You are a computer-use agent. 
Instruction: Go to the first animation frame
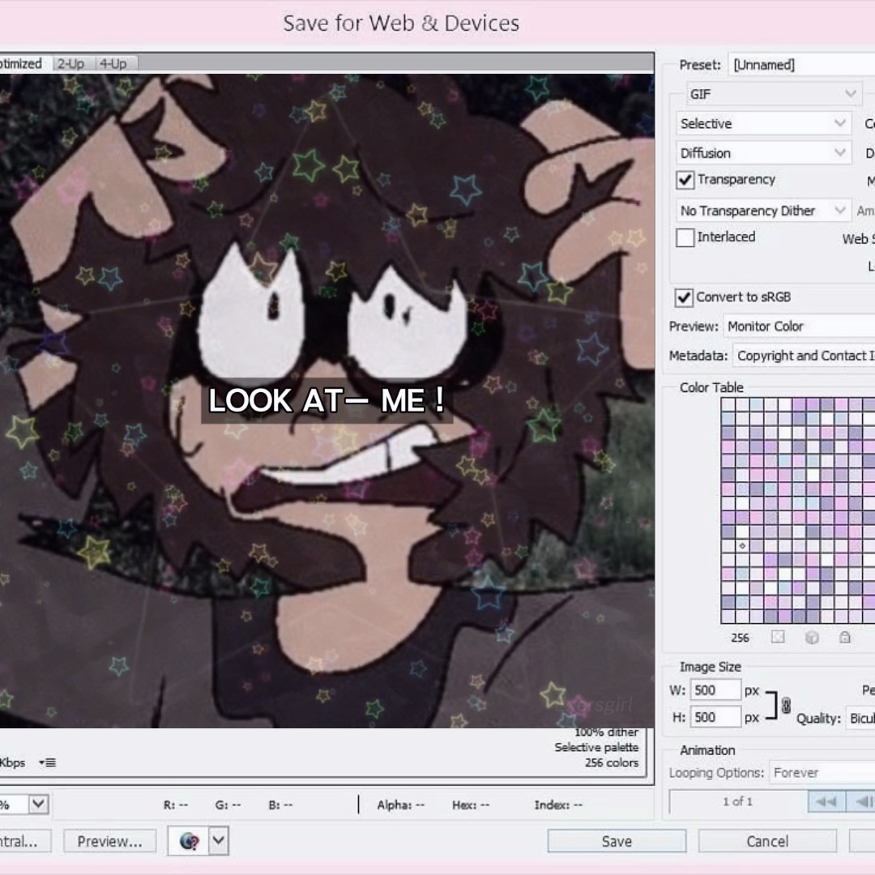coord(827,802)
